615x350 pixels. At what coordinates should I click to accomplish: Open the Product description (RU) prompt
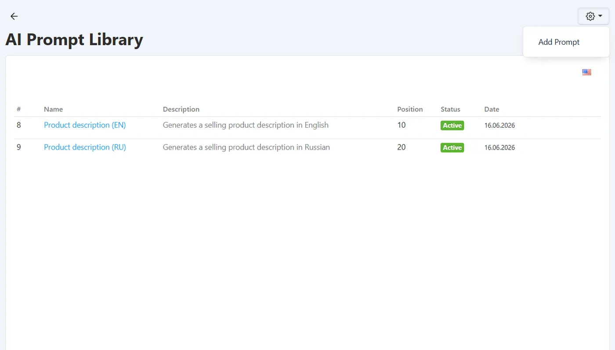[85, 147]
